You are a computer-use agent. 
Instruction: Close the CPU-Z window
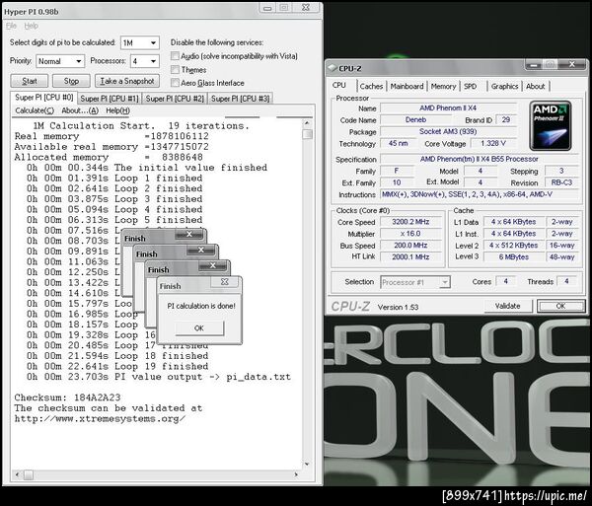click(572, 64)
